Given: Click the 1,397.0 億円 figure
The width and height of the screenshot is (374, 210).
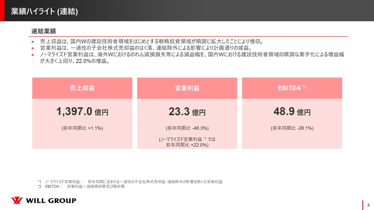Looking at the screenshot, I should point(82,111).
